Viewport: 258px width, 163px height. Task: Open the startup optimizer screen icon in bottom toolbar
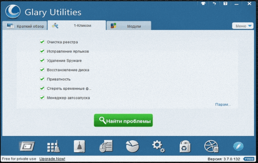tap(27, 146)
